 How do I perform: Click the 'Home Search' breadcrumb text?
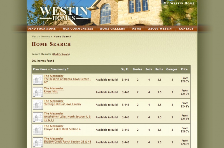(62, 37)
